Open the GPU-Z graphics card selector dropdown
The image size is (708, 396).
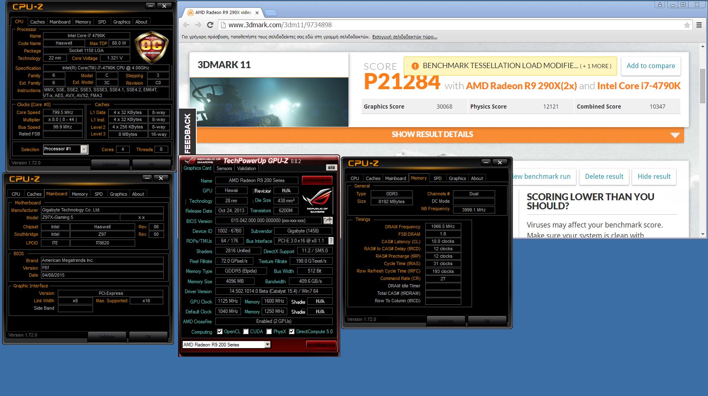(267, 344)
